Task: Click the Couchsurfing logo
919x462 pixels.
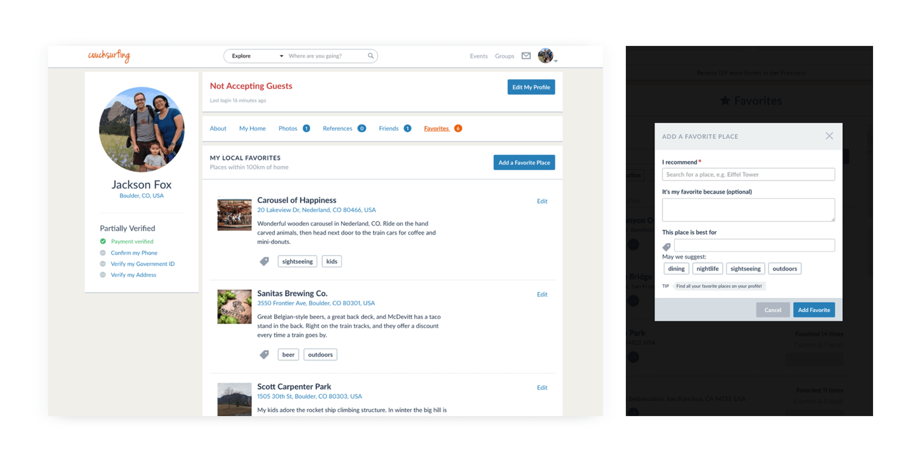Action: click(x=109, y=56)
